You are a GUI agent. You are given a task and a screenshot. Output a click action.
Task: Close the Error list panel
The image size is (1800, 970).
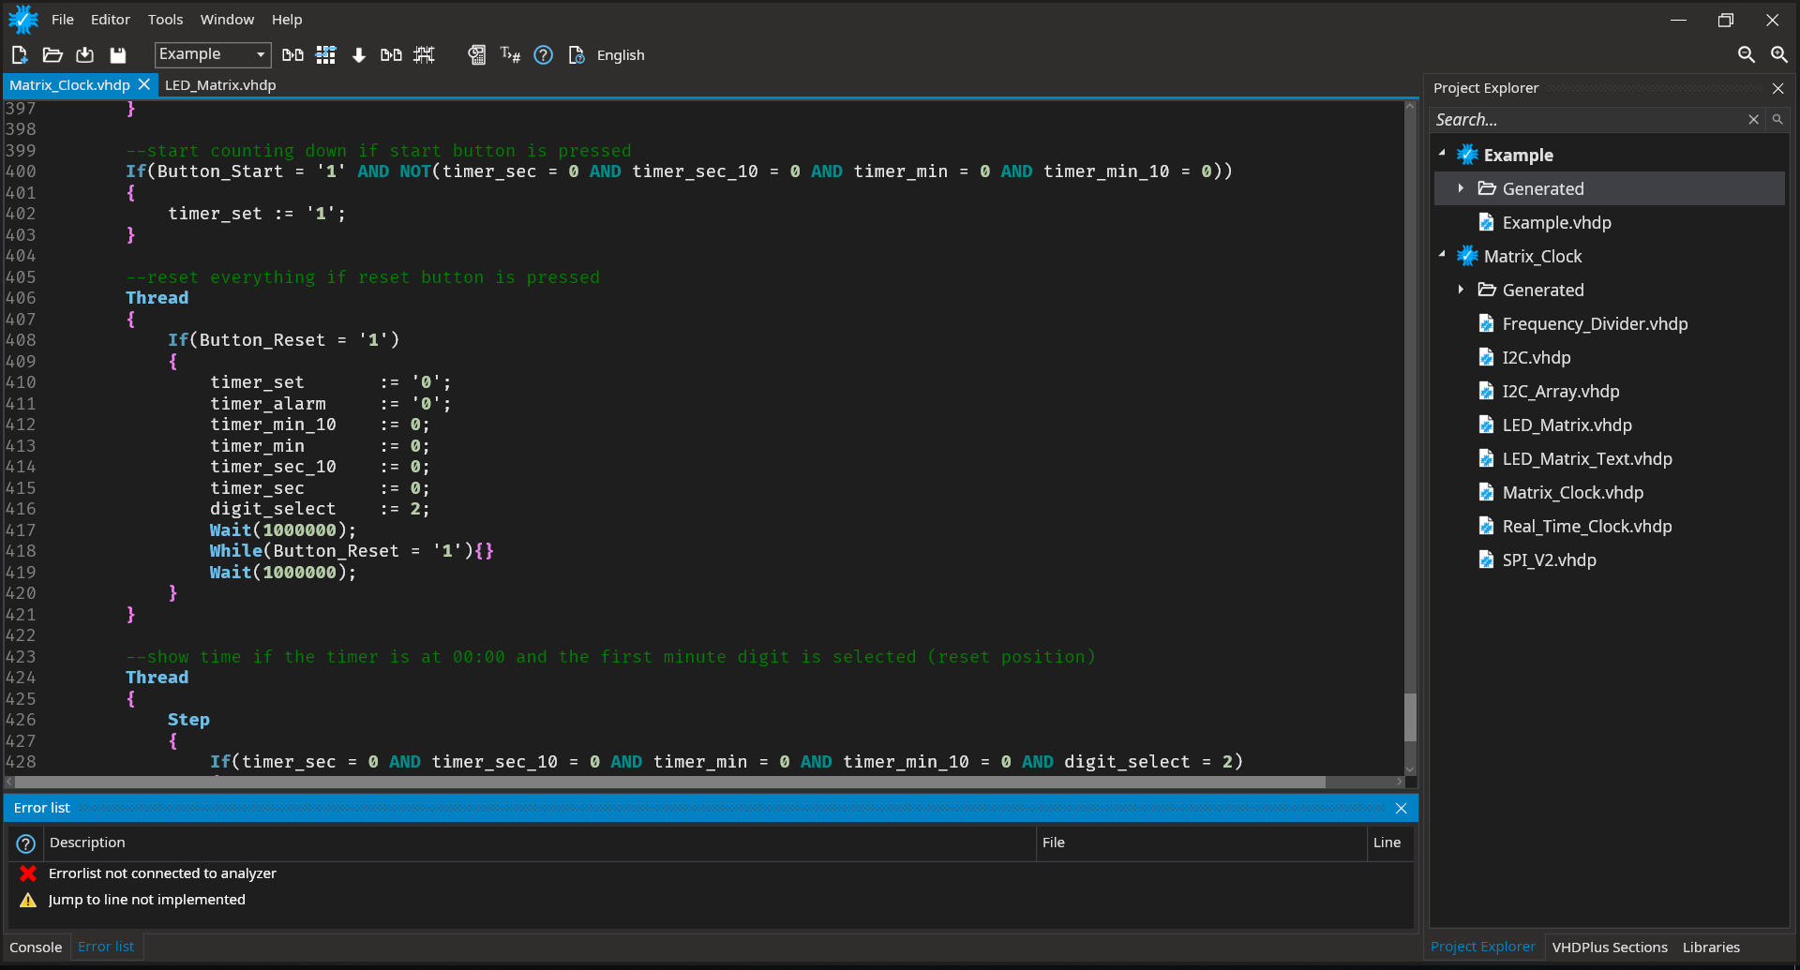point(1401,808)
